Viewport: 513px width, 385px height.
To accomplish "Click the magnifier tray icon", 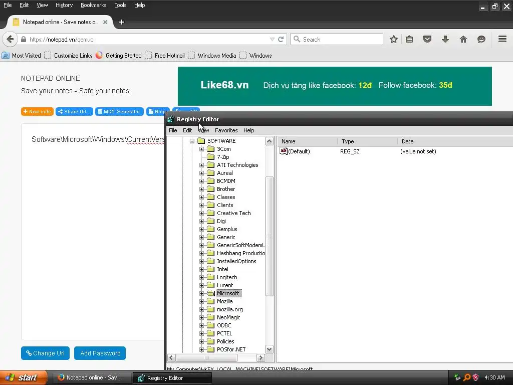I will click(x=466, y=377).
